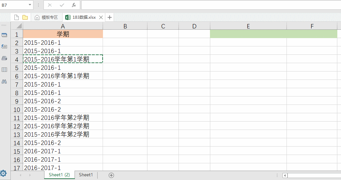Click cell A11 2015-2016学年第2学期
341x180 pixels.
[63, 118]
